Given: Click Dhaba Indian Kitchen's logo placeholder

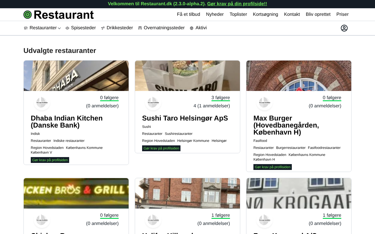Looking at the screenshot, I should (42, 102).
